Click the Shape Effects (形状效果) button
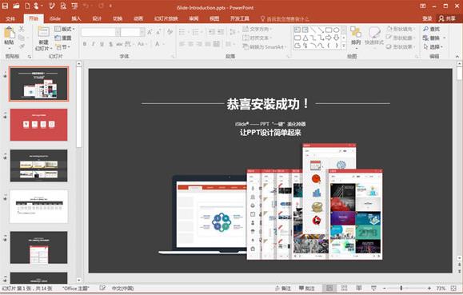Screen dimensions: 463x295 [x=401, y=46]
